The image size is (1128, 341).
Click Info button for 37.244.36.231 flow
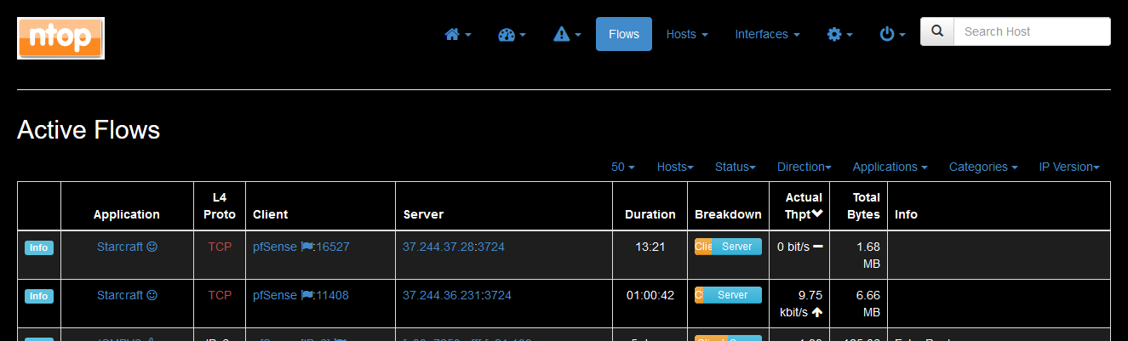pyautogui.click(x=38, y=296)
